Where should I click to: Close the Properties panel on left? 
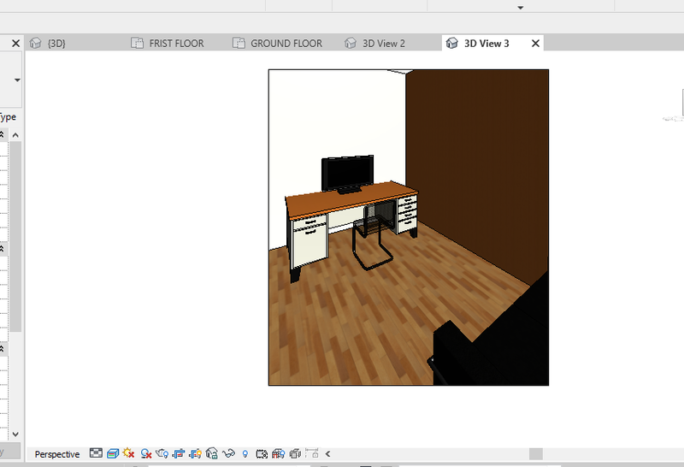click(15, 44)
